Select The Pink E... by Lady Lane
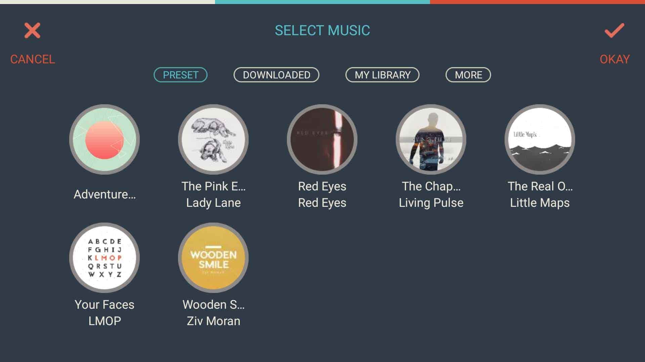This screenshot has height=362, width=645. tap(214, 140)
